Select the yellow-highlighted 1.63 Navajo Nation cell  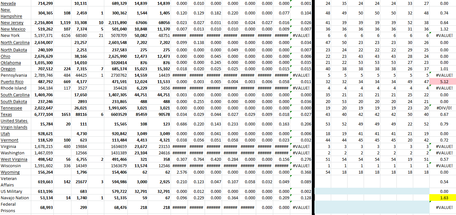tap(444, 198)
